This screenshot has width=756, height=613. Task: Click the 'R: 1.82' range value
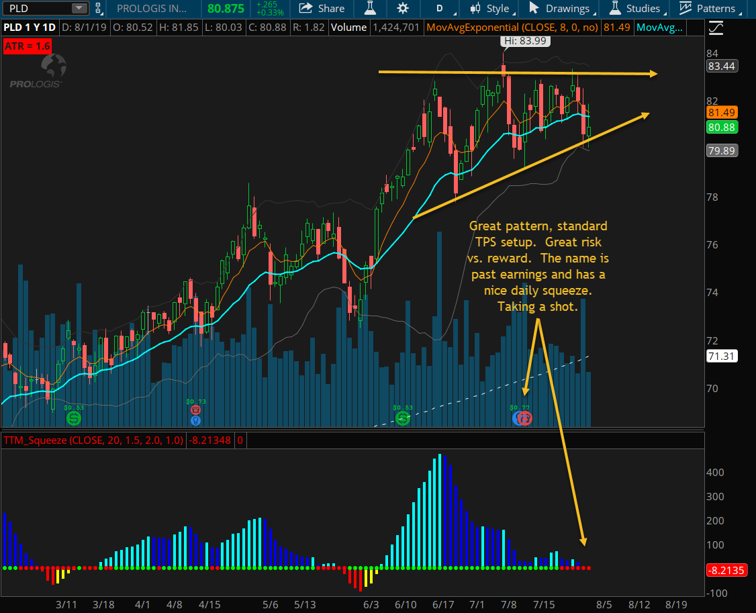pos(309,28)
